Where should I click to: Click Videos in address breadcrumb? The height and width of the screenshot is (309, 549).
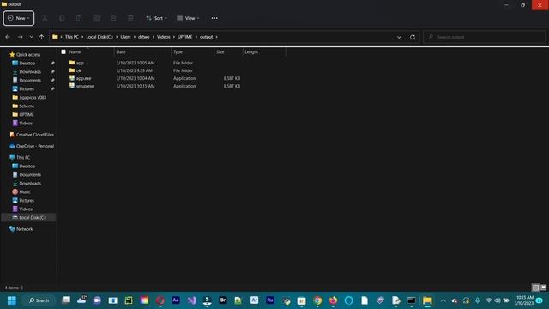point(164,37)
